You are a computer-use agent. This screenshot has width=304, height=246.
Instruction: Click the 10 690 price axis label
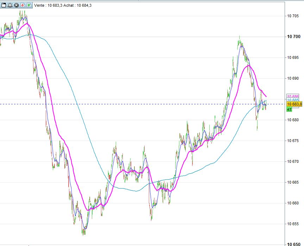click(293, 79)
